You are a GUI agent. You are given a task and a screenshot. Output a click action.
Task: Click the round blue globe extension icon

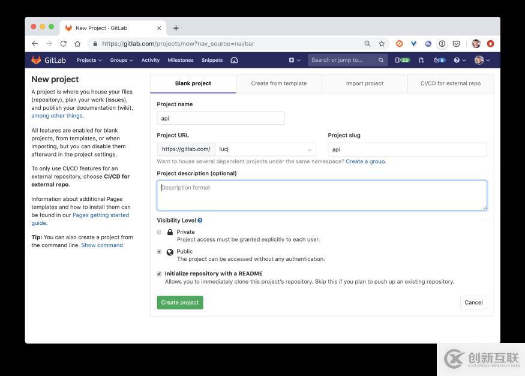click(428, 44)
